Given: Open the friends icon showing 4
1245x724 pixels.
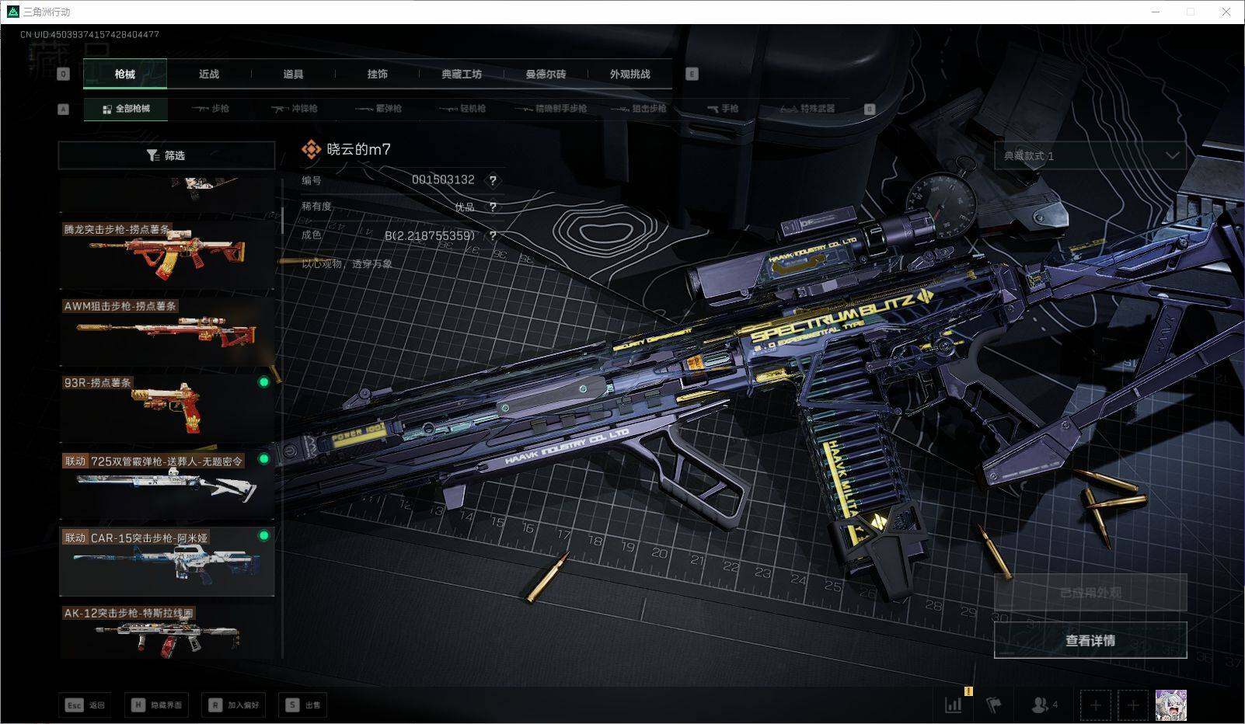Looking at the screenshot, I should pos(1044,705).
